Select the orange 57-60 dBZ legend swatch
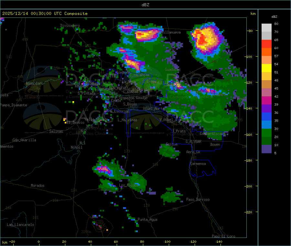Screen dimensions: 291x246 click(x=266, y=52)
